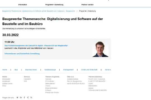Screen dimensions: 151x100
Task: Open Bildergalerien under Weitere Angebote
Action: click(x=50, y=84)
